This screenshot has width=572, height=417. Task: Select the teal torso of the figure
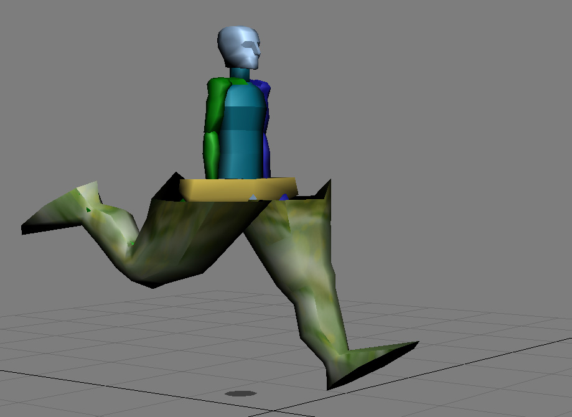coord(242,131)
